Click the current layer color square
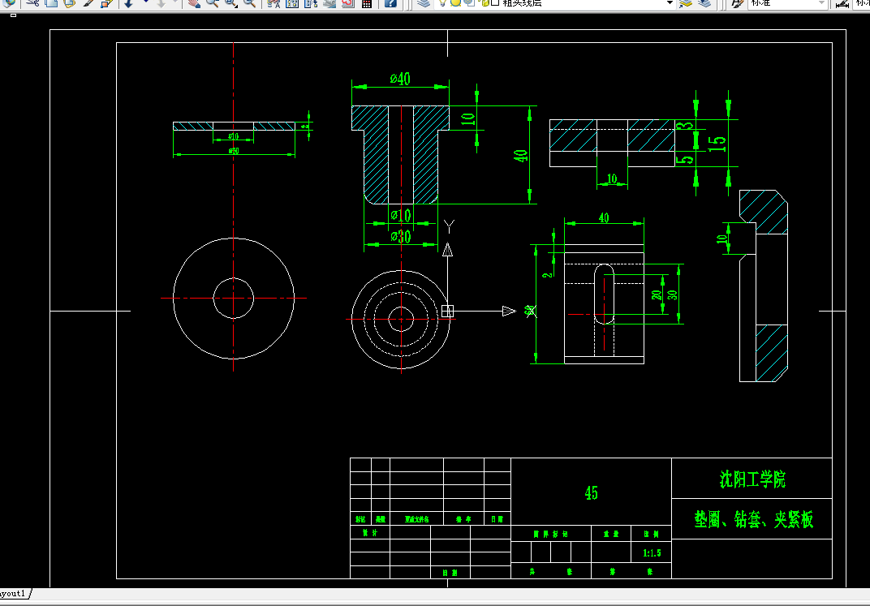The width and height of the screenshot is (870, 606). 495,2
